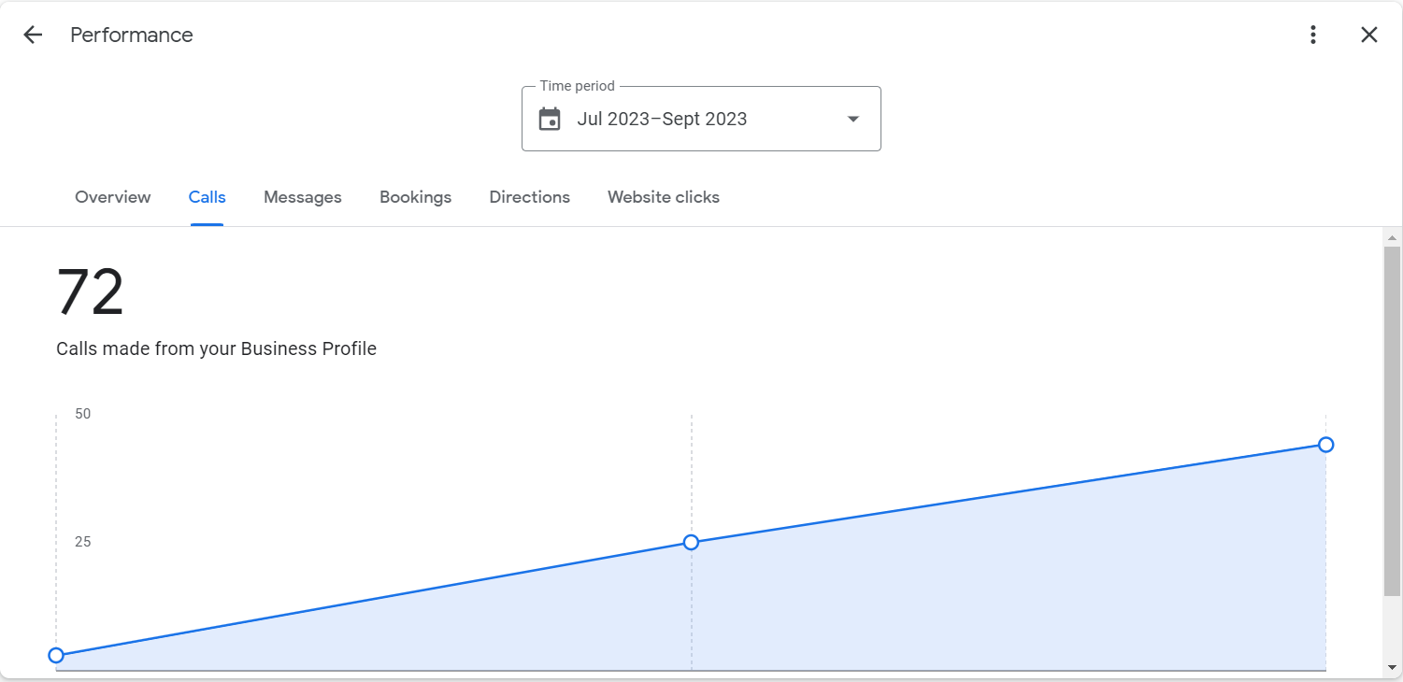Click the rightmost data point on the chart
This screenshot has width=1403, height=682.
coord(1325,445)
